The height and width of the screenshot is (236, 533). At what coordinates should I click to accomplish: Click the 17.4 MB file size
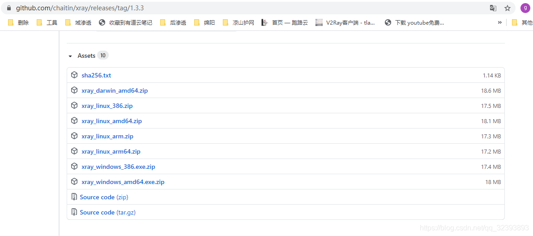tap(491, 167)
